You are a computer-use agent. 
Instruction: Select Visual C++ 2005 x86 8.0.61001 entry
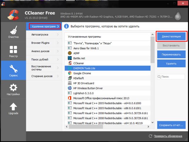pos(108,108)
